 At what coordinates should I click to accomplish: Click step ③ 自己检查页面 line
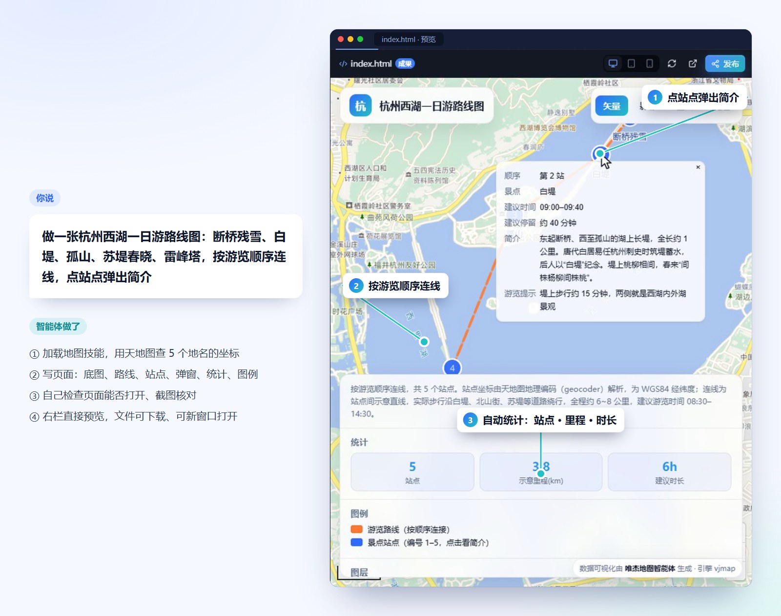[x=113, y=395]
